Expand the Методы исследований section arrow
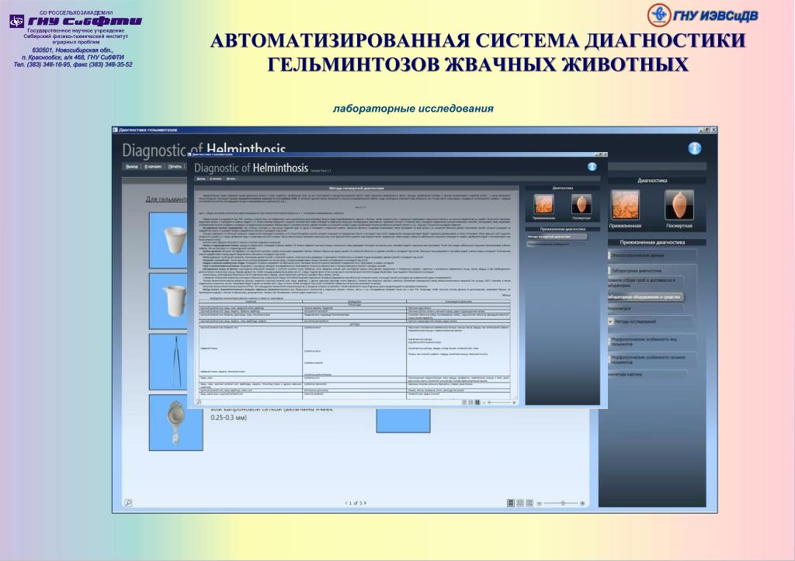Image resolution: width=795 pixels, height=561 pixels. point(610,321)
